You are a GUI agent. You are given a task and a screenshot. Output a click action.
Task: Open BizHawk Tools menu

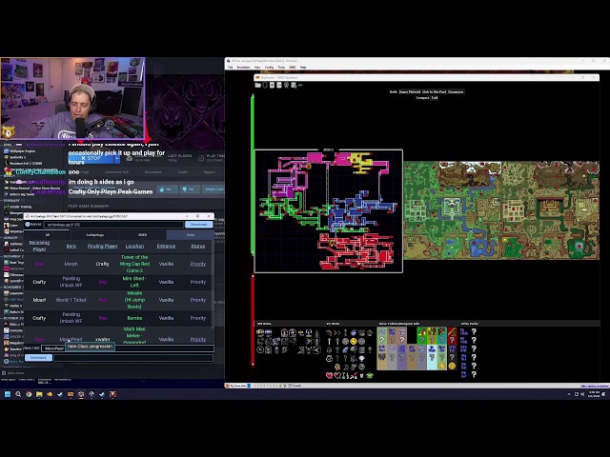coord(281,68)
